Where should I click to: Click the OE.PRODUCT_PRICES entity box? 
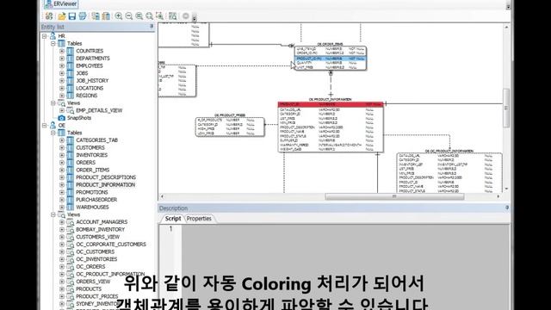(x=230, y=127)
